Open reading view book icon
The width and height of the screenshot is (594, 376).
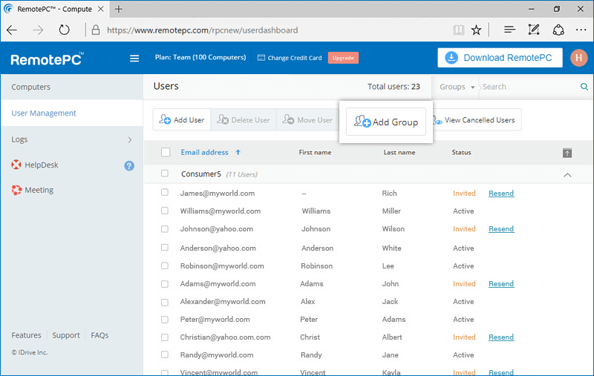458,30
